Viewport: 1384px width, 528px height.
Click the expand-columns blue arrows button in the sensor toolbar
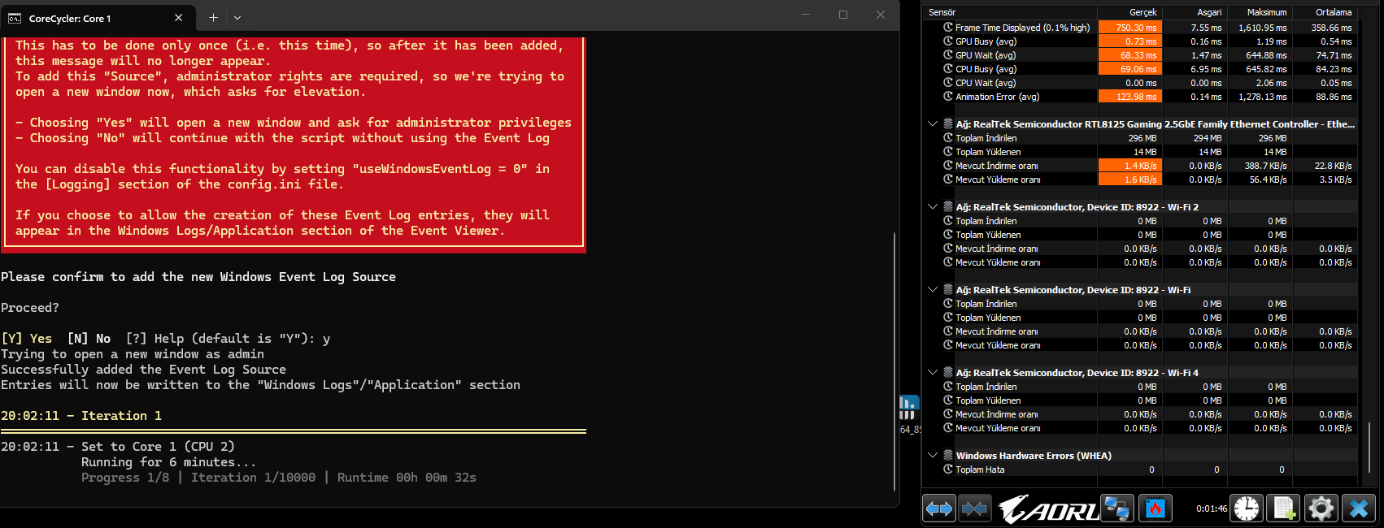click(x=939, y=509)
